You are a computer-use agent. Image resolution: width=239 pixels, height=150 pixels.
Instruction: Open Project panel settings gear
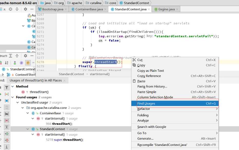point(25,9)
